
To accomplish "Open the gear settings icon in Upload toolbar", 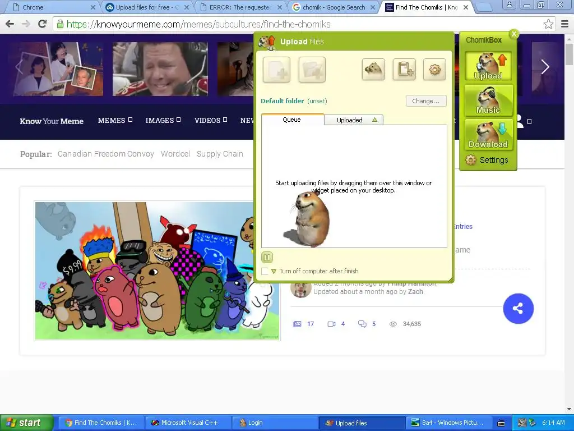I will point(434,69).
